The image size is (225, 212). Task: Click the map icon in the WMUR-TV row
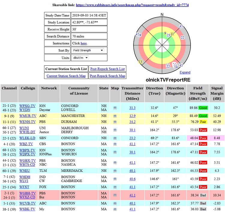pyautogui.click(x=115, y=116)
